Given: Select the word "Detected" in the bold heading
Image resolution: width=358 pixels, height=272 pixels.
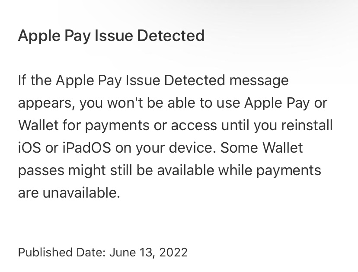Looking at the screenshot, I should point(171,35).
